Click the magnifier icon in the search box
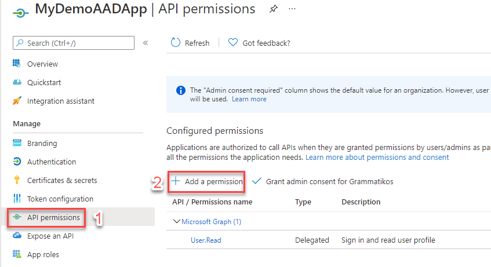491x267 pixels. coord(20,43)
